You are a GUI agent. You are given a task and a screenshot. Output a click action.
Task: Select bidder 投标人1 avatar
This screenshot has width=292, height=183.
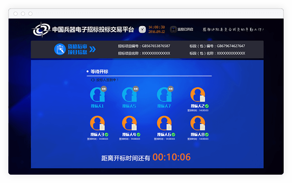click(x=97, y=94)
